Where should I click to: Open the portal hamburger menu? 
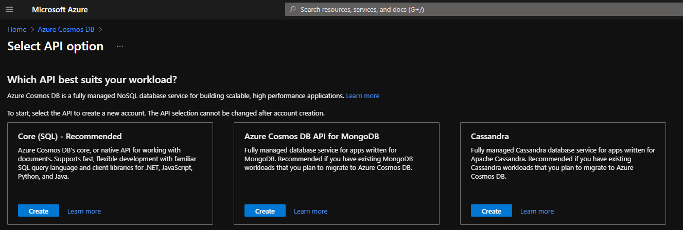click(9, 10)
